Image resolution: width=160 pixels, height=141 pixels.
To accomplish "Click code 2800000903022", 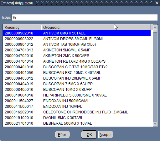I will 19,39.
